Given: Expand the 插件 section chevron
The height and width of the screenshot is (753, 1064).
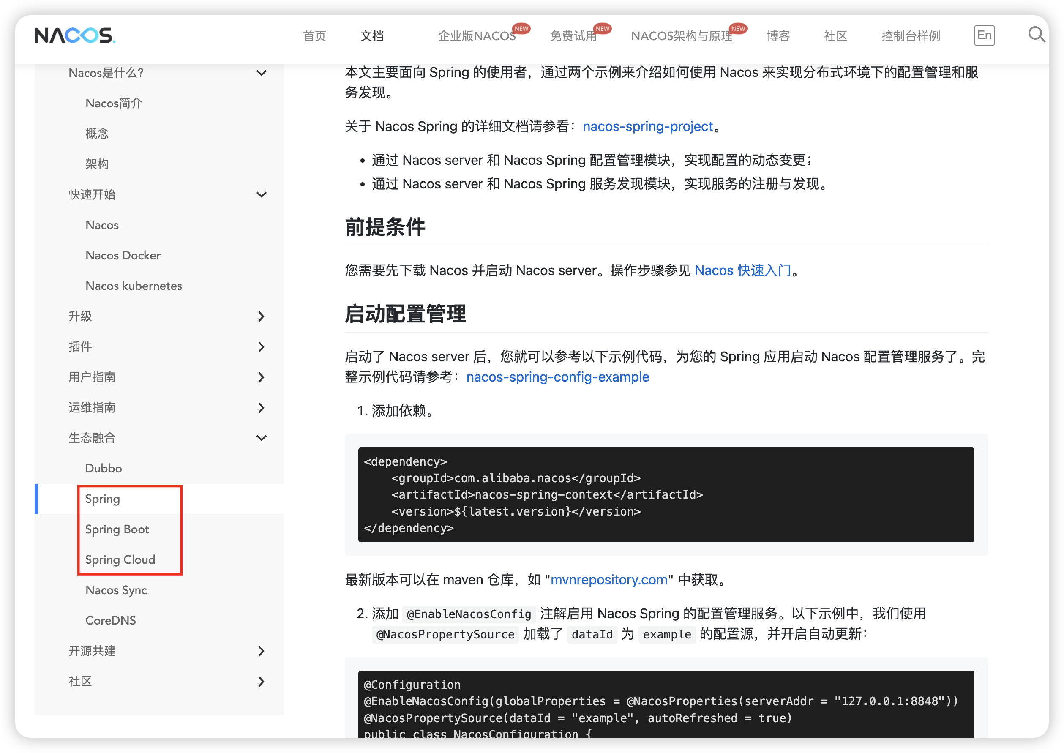Looking at the screenshot, I should 262,347.
